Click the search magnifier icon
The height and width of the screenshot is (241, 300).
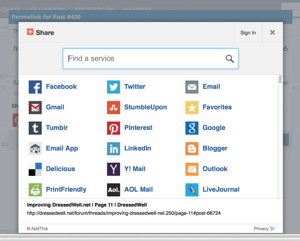[230, 59]
